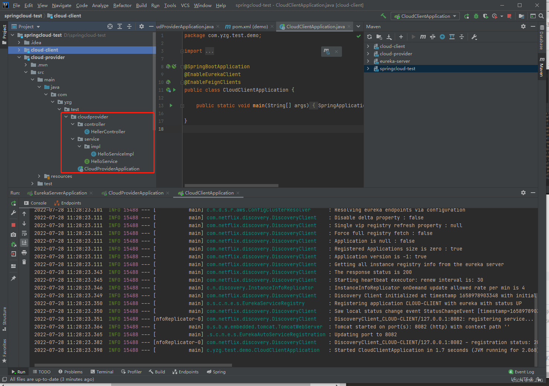Open Problems tool window
The image size is (549, 386).
(70, 372)
